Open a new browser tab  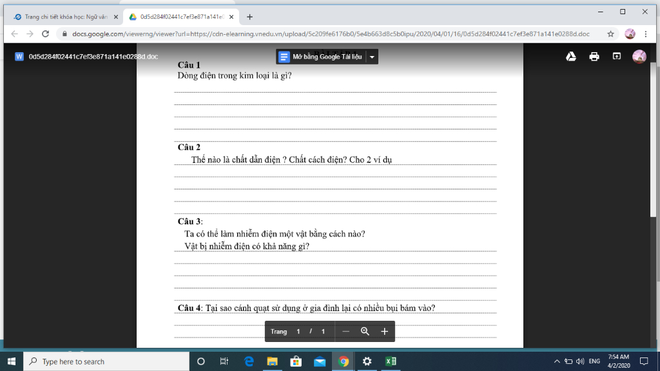pos(249,17)
